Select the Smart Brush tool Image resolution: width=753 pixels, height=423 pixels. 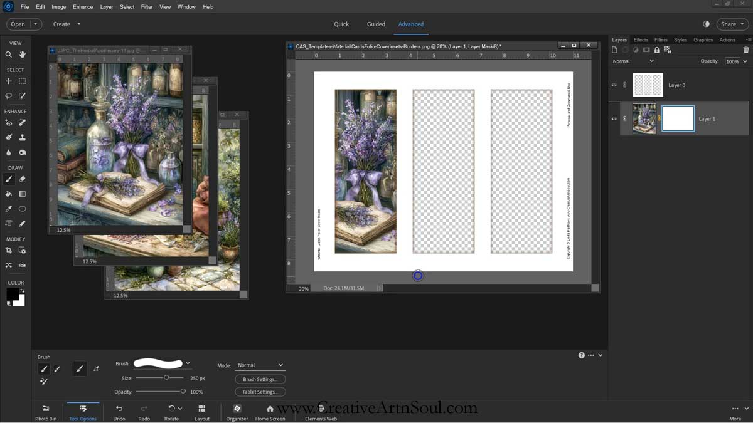pyautogui.click(x=9, y=137)
